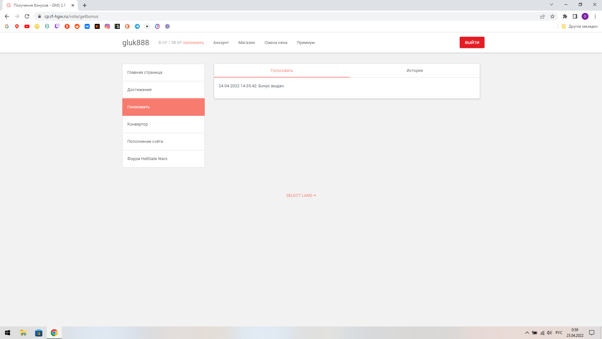602x339 pixels.
Task: Open Достижения in the sidebar
Action: (163, 90)
